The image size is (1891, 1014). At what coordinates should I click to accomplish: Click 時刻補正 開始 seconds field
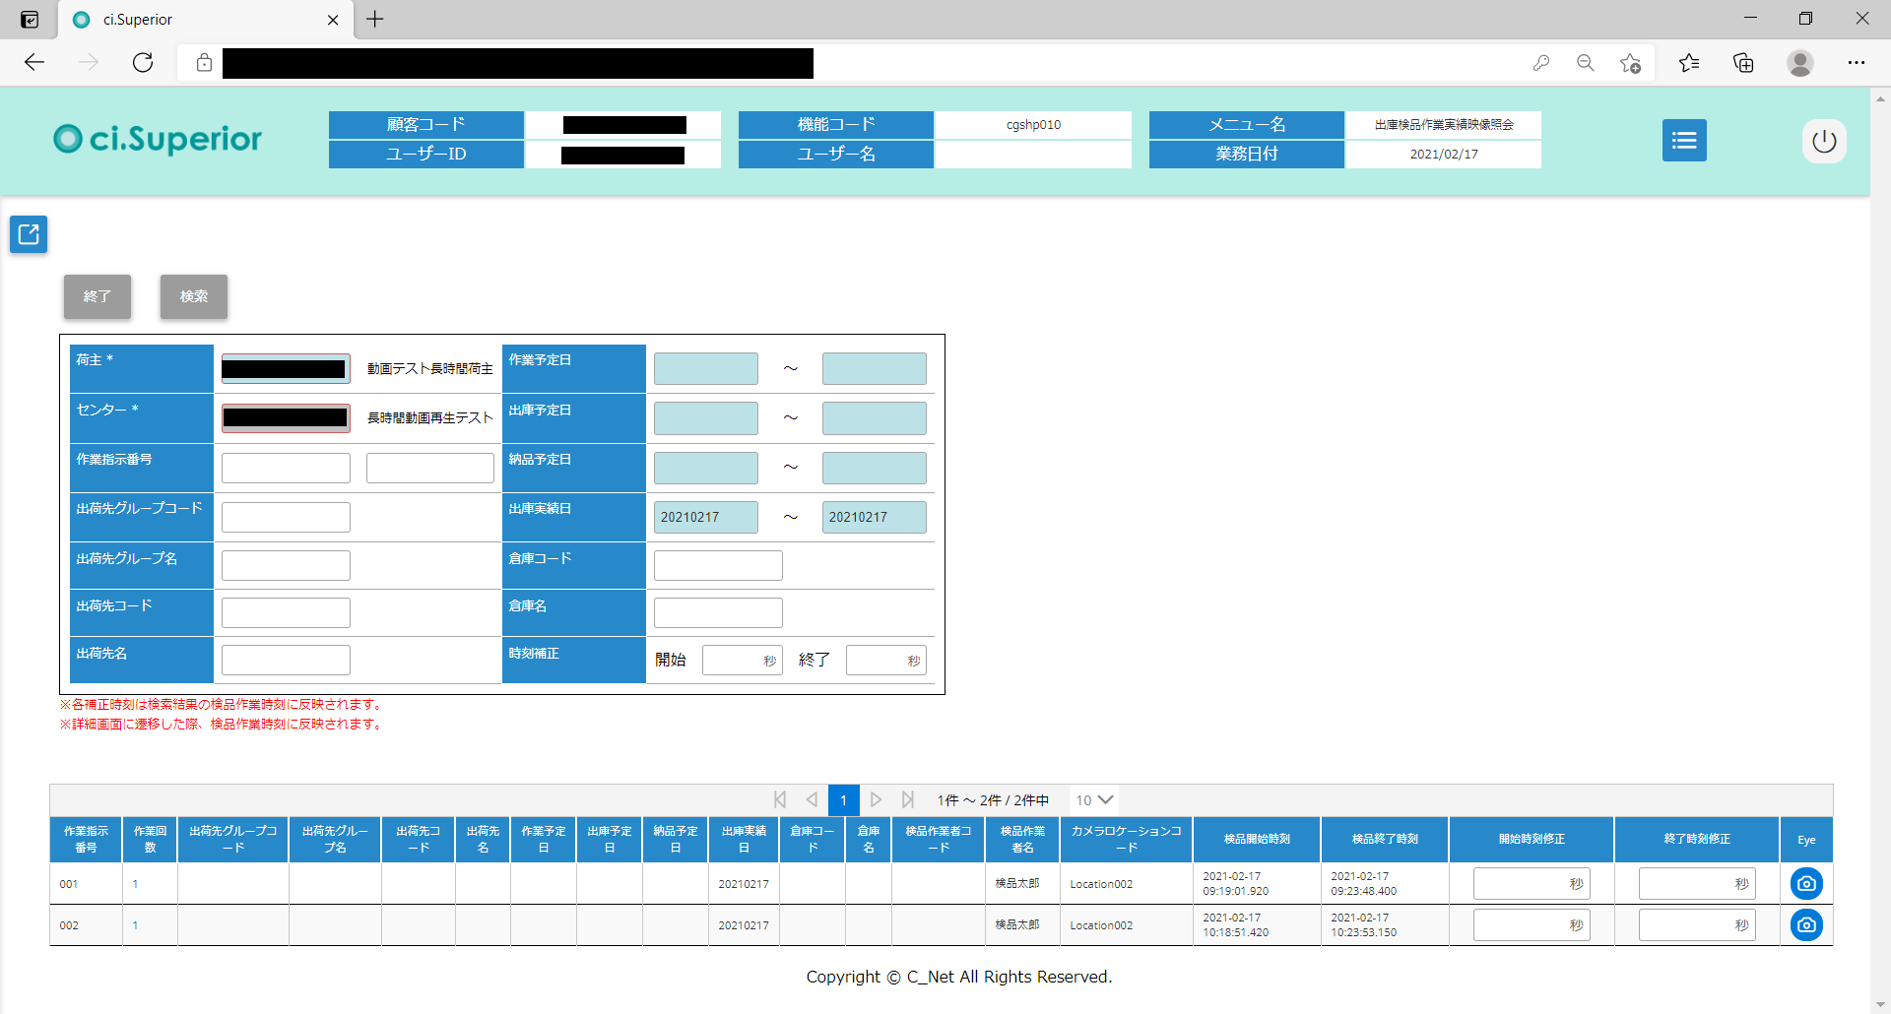point(743,660)
